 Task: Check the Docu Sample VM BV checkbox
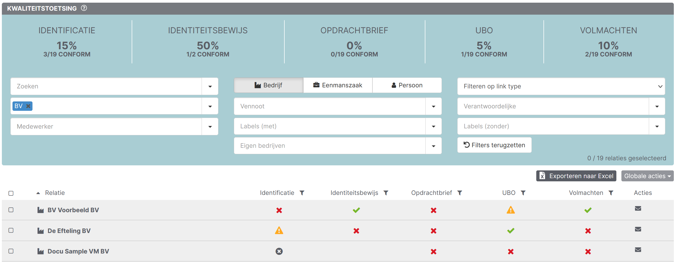[11, 251]
